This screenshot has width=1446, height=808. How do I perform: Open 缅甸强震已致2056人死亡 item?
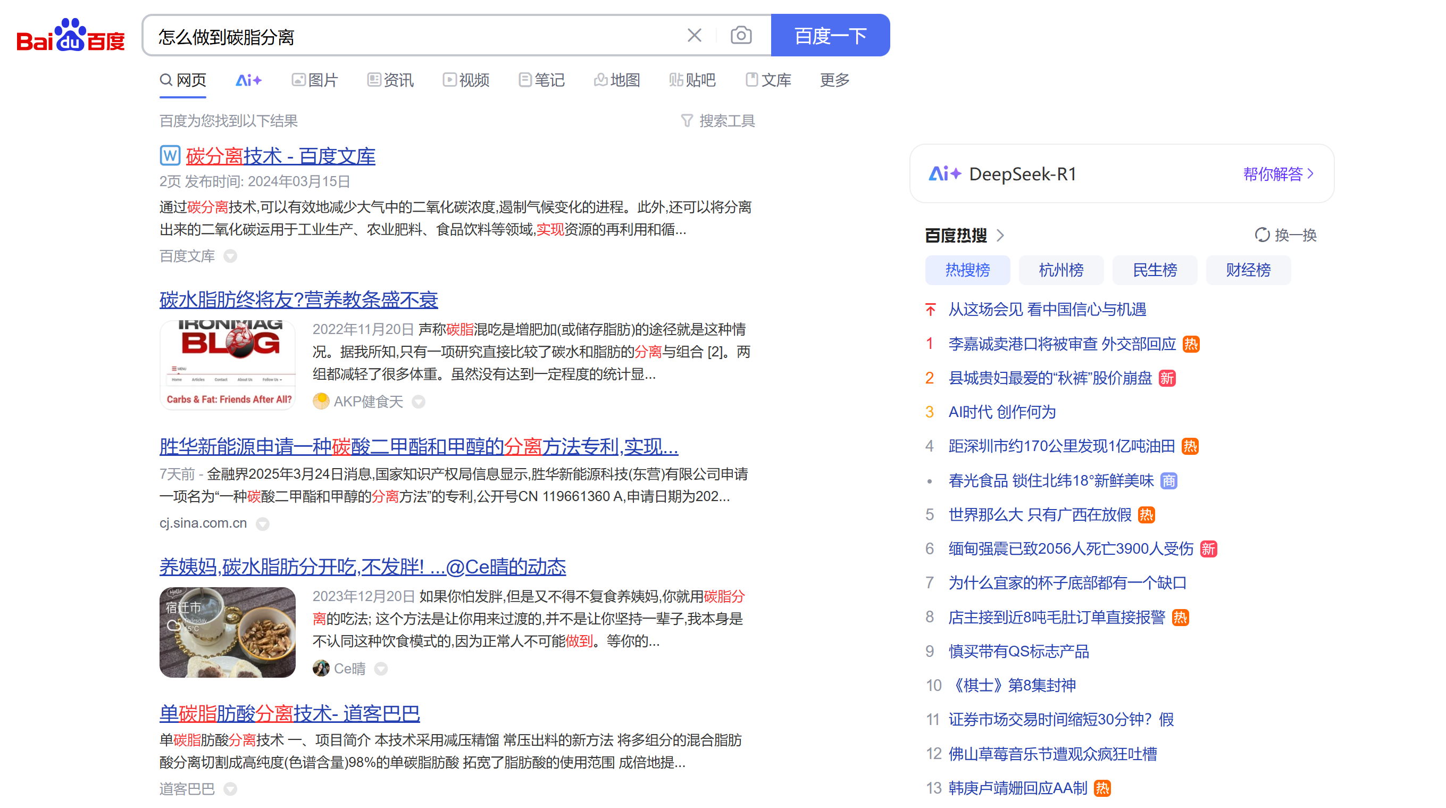click(x=1071, y=548)
